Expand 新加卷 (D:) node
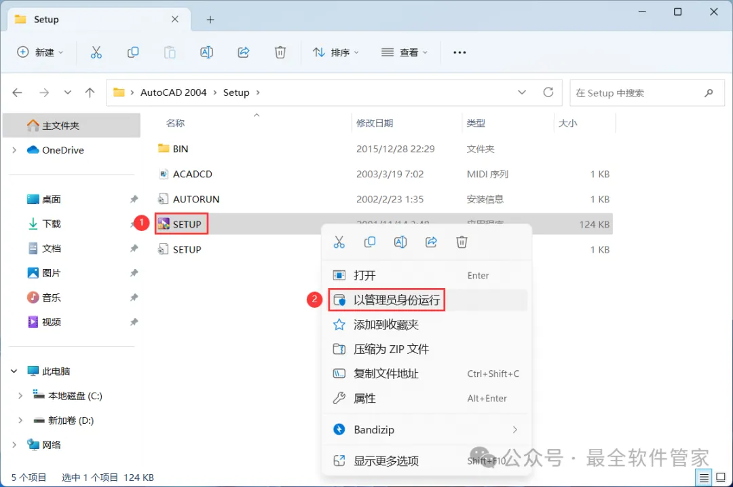 coord(20,420)
